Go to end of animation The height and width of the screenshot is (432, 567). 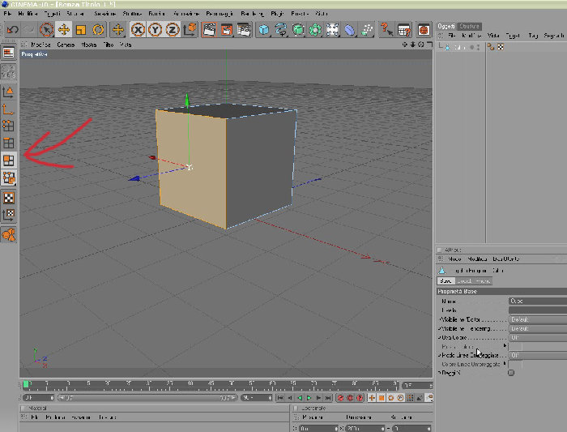coord(328,398)
